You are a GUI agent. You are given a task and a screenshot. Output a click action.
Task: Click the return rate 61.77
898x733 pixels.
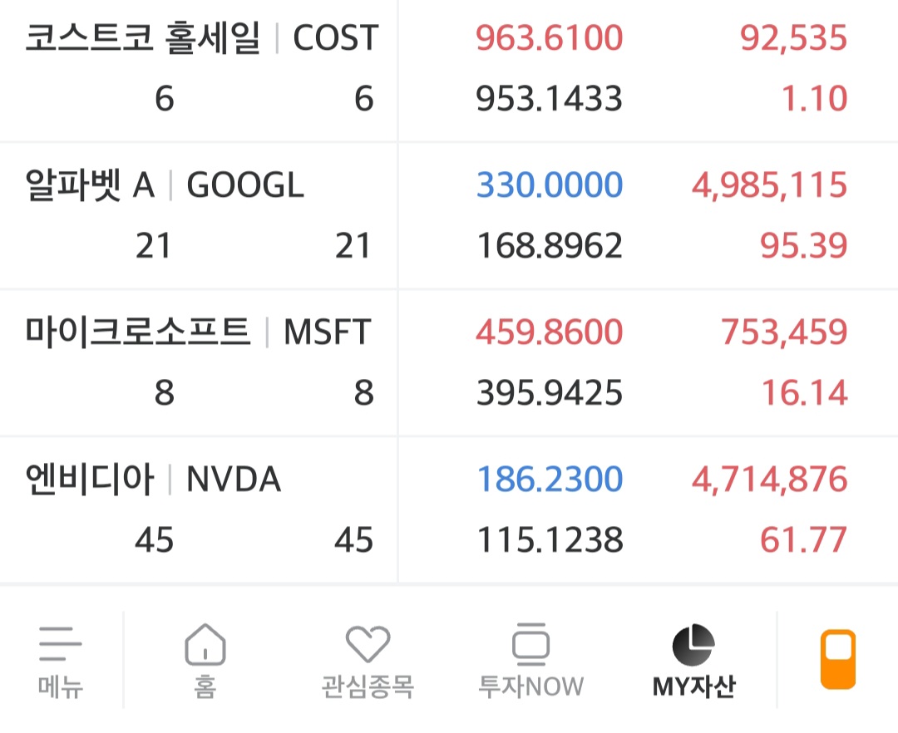click(803, 540)
